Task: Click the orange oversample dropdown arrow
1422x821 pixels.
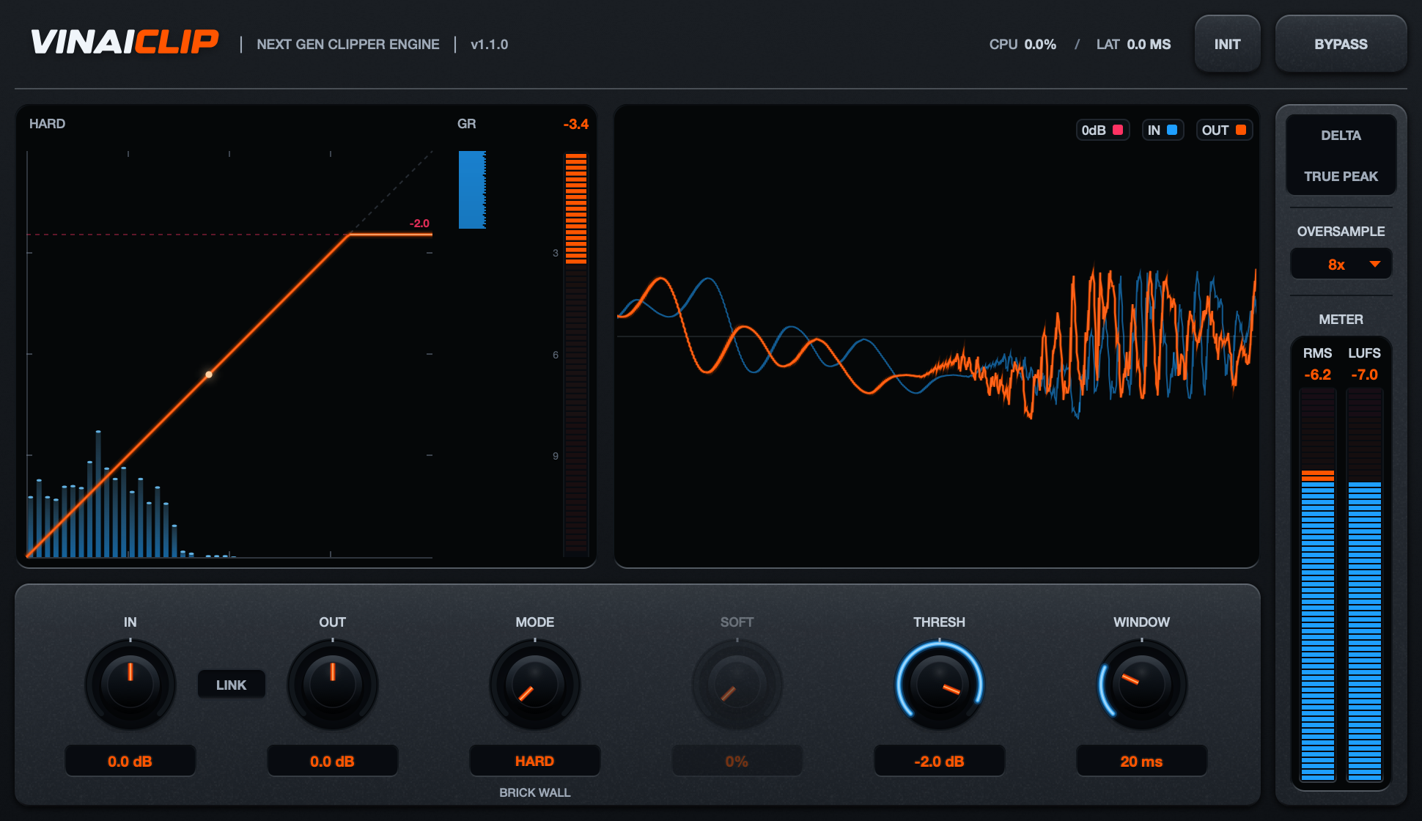Action: point(1375,264)
